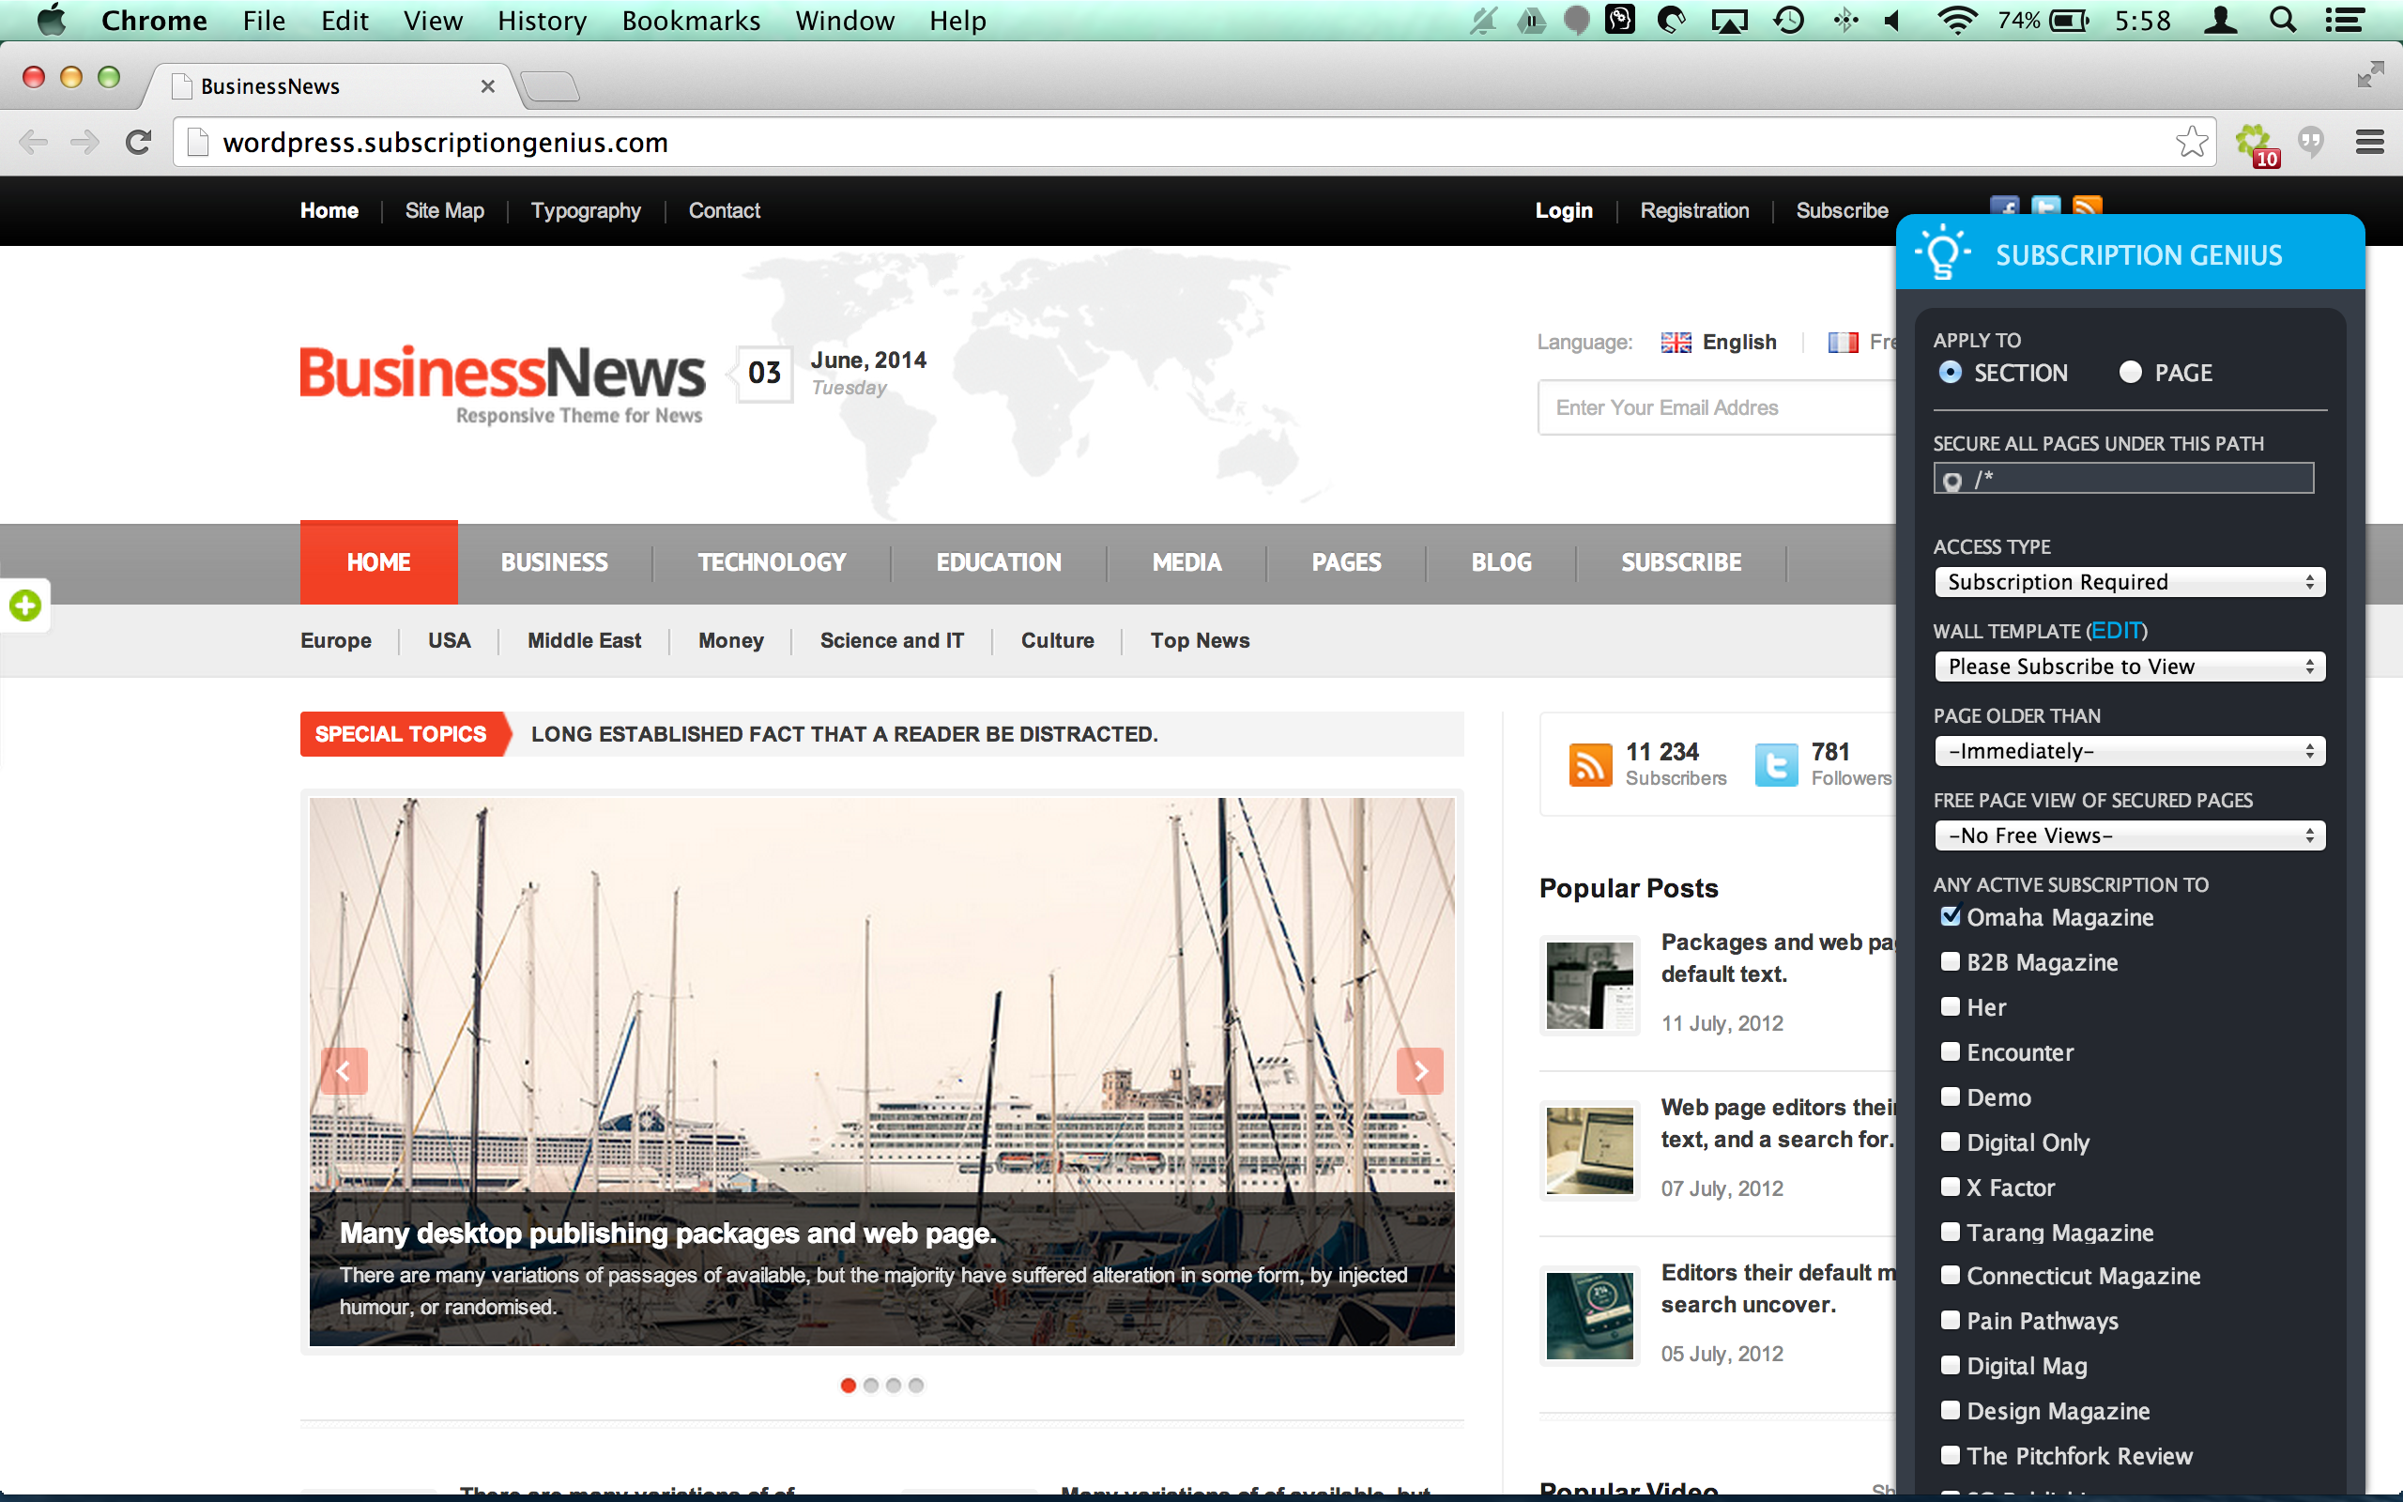The width and height of the screenshot is (2403, 1502).
Task: Open the Wall Template dropdown
Action: [x=2130, y=667]
